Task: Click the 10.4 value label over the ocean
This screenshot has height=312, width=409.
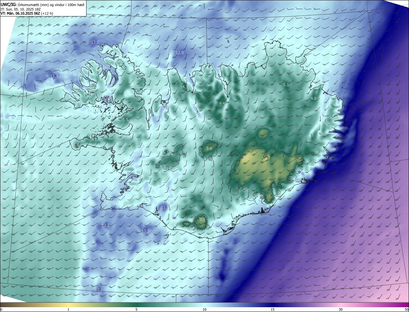Action: click(x=8, y=165)
